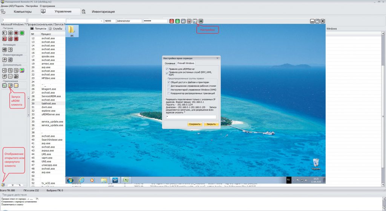386x211 pixels.
Task: Enable Координатор распределенных транзакций
Action: click(x=169, y=93)
